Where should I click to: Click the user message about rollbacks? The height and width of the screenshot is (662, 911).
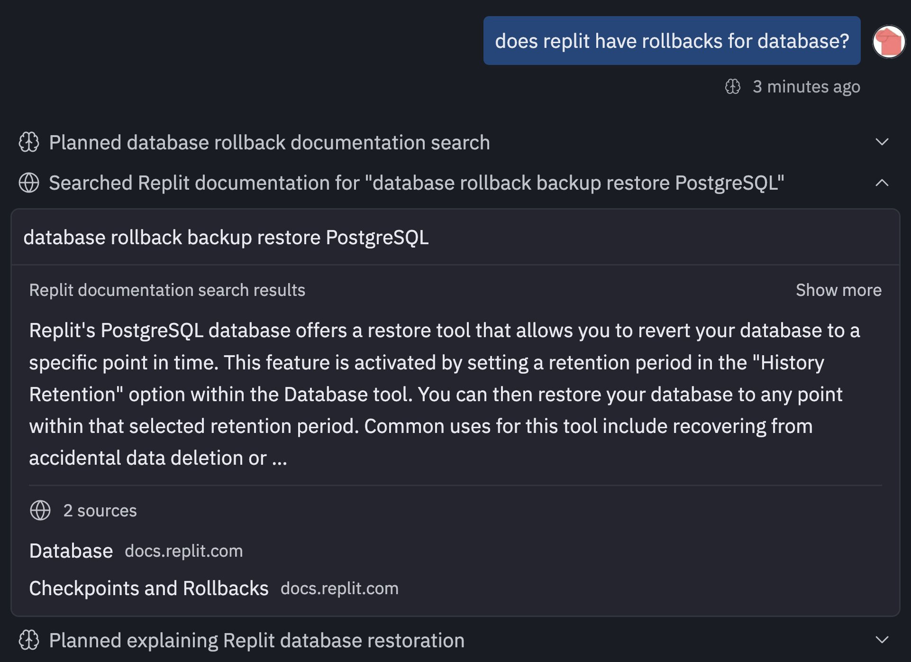pos(672,41)
